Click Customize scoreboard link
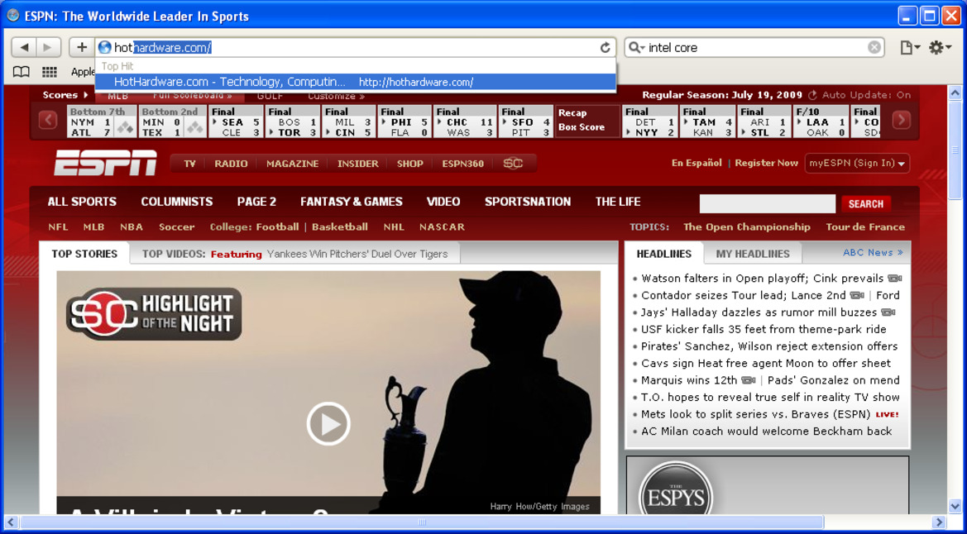Image resolution: width=967 pixels, height=534 pixels. (x=336, y=96)
